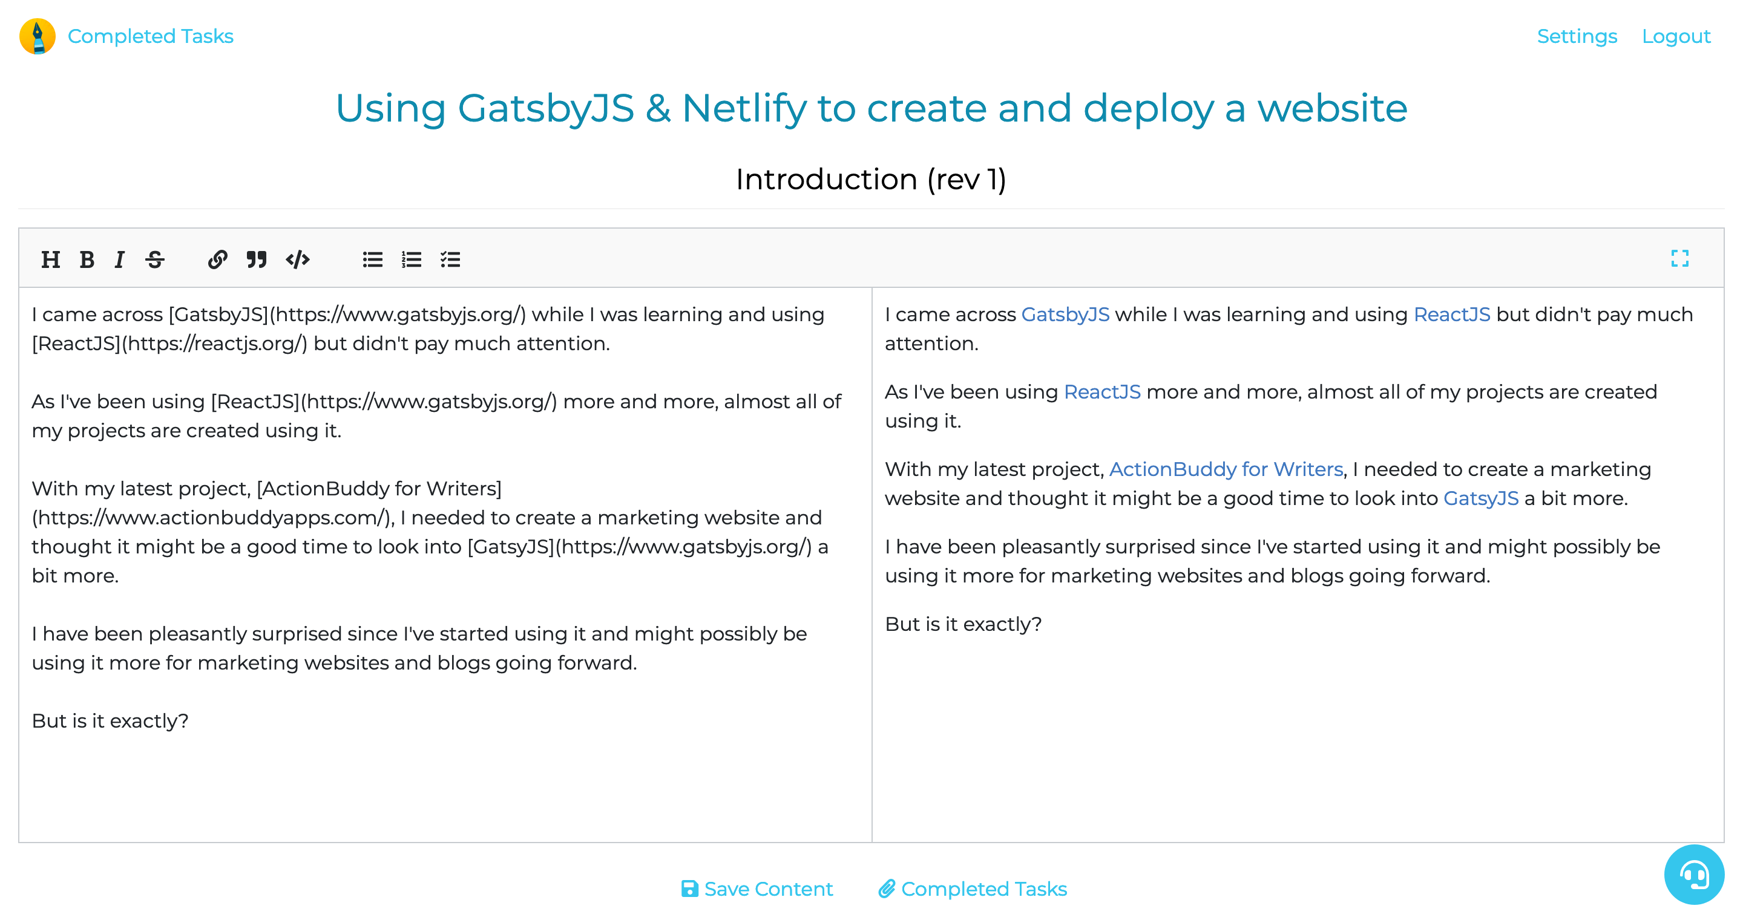Open ActionBuddy for Writers preview link
Image resolution: width=1743 pixels, height=923 pixels.
tap(1226, 469)
